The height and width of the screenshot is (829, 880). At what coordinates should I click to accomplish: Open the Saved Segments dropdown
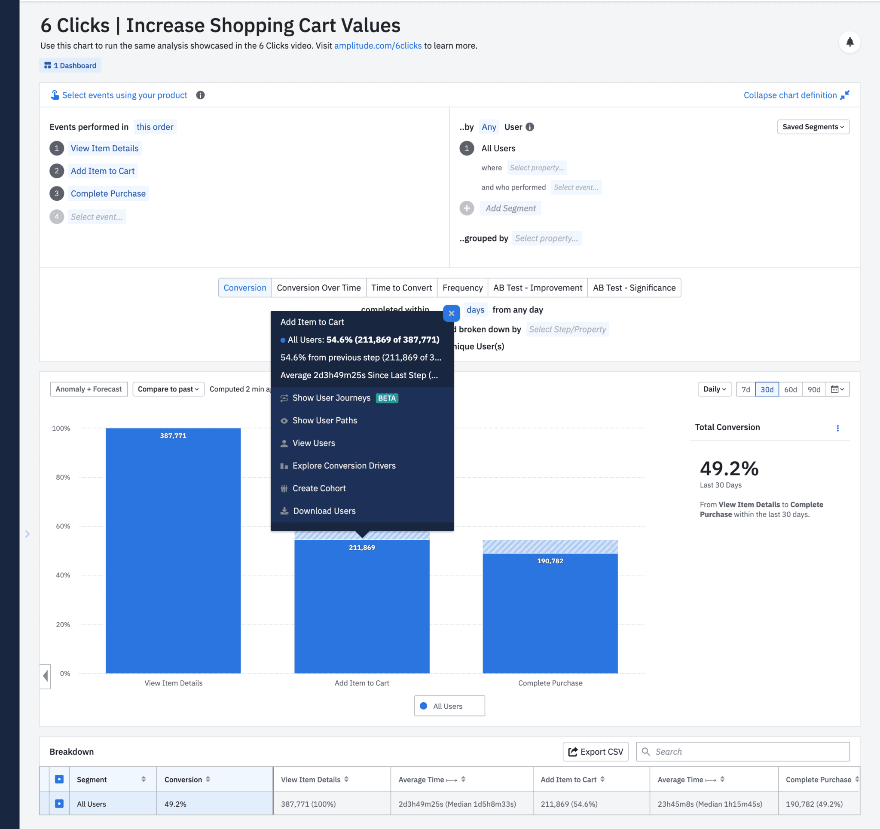click(813, 127)
